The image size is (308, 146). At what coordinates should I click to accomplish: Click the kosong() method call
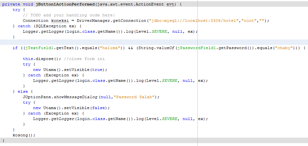tap(24, 135)
